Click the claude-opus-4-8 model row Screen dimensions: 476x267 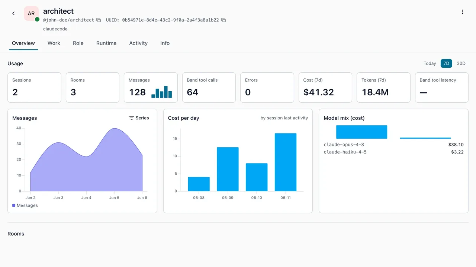[393, 145]
